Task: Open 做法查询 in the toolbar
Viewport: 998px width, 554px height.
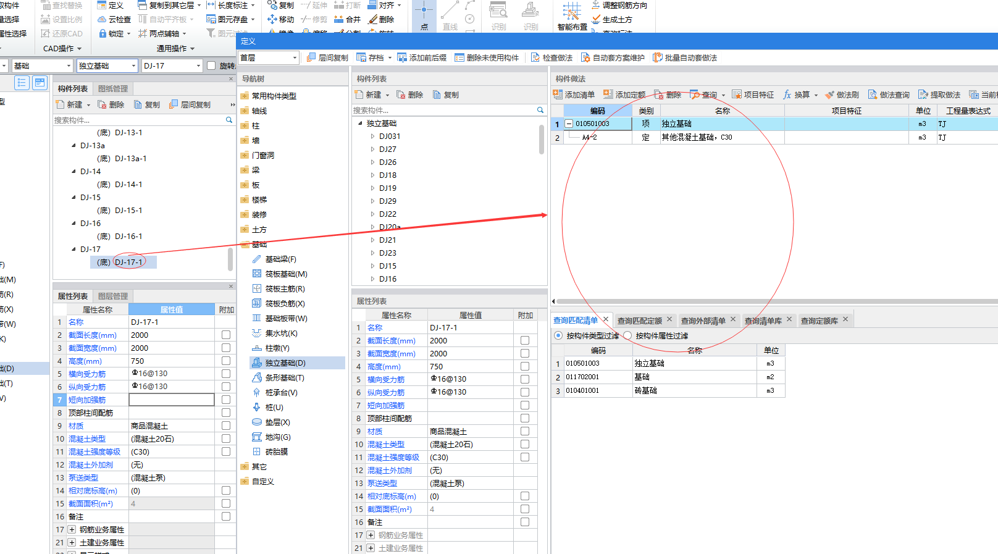Action: [889, 94]
